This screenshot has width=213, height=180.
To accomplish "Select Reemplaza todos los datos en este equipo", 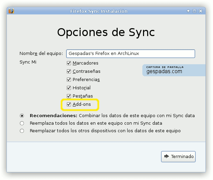I will pos(22,123).
